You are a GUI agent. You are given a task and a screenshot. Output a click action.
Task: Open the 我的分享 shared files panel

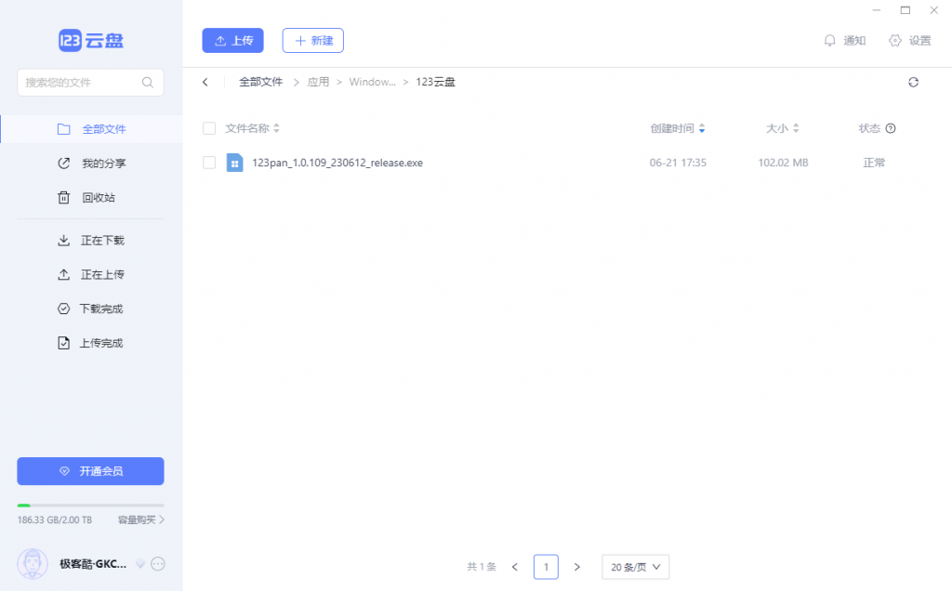pyautogui.click(x=91, y=163)
